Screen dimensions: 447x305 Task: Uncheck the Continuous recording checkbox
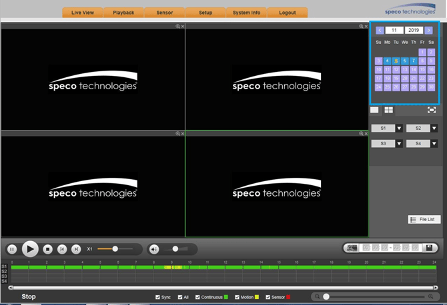coord(197,297)
